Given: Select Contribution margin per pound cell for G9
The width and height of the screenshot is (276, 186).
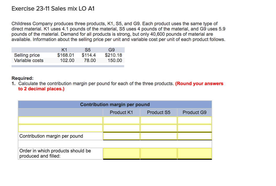Looking at the screenshot, I should (x=195, y=136).
